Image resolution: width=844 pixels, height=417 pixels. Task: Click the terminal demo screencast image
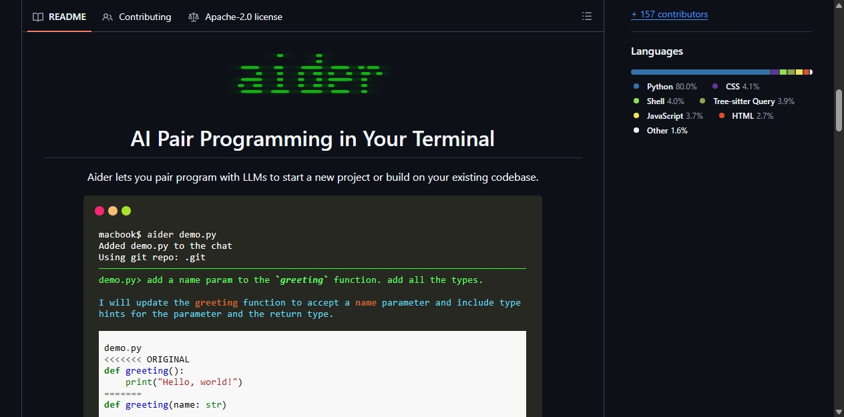312,306
